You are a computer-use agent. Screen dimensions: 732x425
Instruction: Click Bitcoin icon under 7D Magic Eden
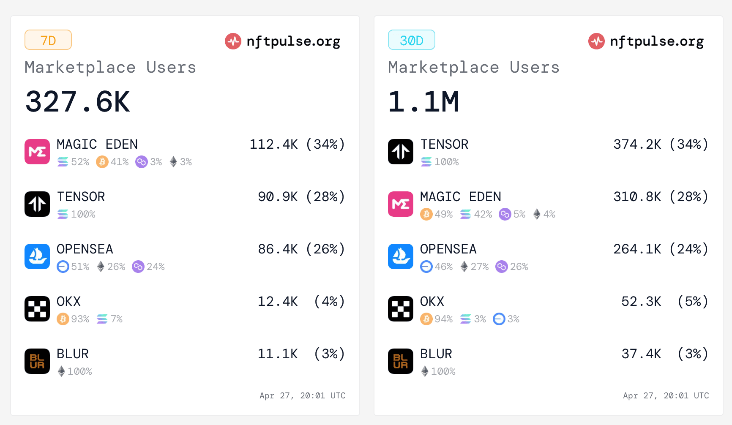coord(102,162)
